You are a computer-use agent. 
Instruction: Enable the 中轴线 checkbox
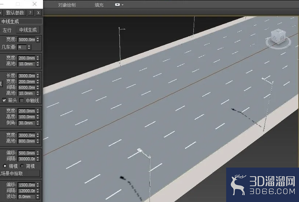click(x=22, y=100)
